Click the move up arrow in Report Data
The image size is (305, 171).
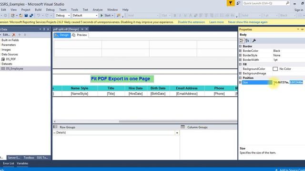click(x=20, y=35)
